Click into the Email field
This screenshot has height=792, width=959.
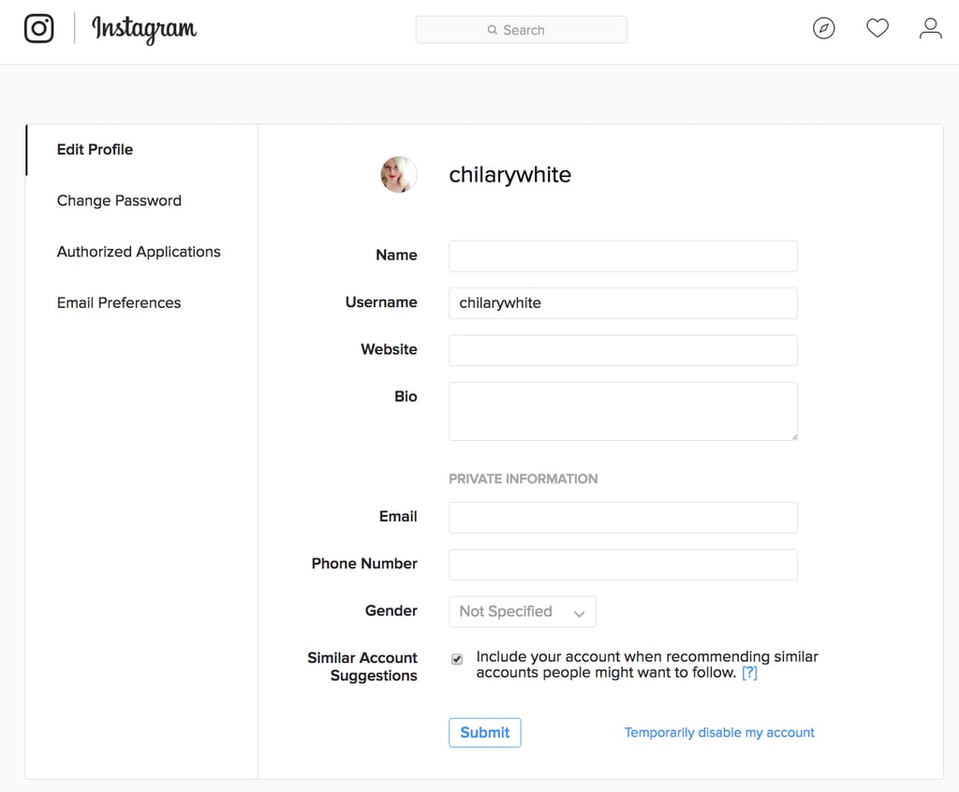623,518
